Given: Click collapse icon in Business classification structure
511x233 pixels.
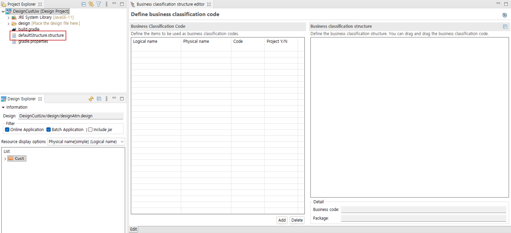Looking at the screenshot, I should [505, 27].
